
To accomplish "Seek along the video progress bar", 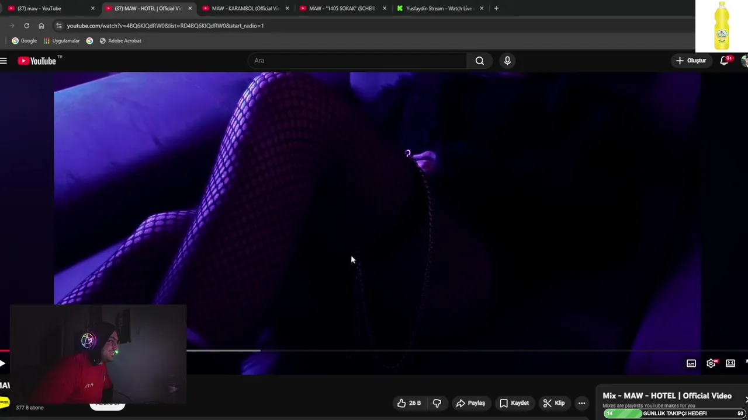I will 374,351.
